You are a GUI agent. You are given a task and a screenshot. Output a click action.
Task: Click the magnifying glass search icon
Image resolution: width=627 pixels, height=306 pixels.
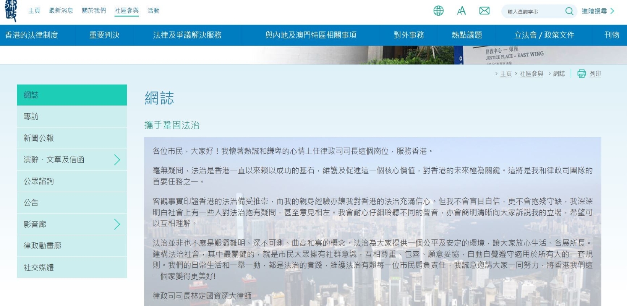pos(569,11)
